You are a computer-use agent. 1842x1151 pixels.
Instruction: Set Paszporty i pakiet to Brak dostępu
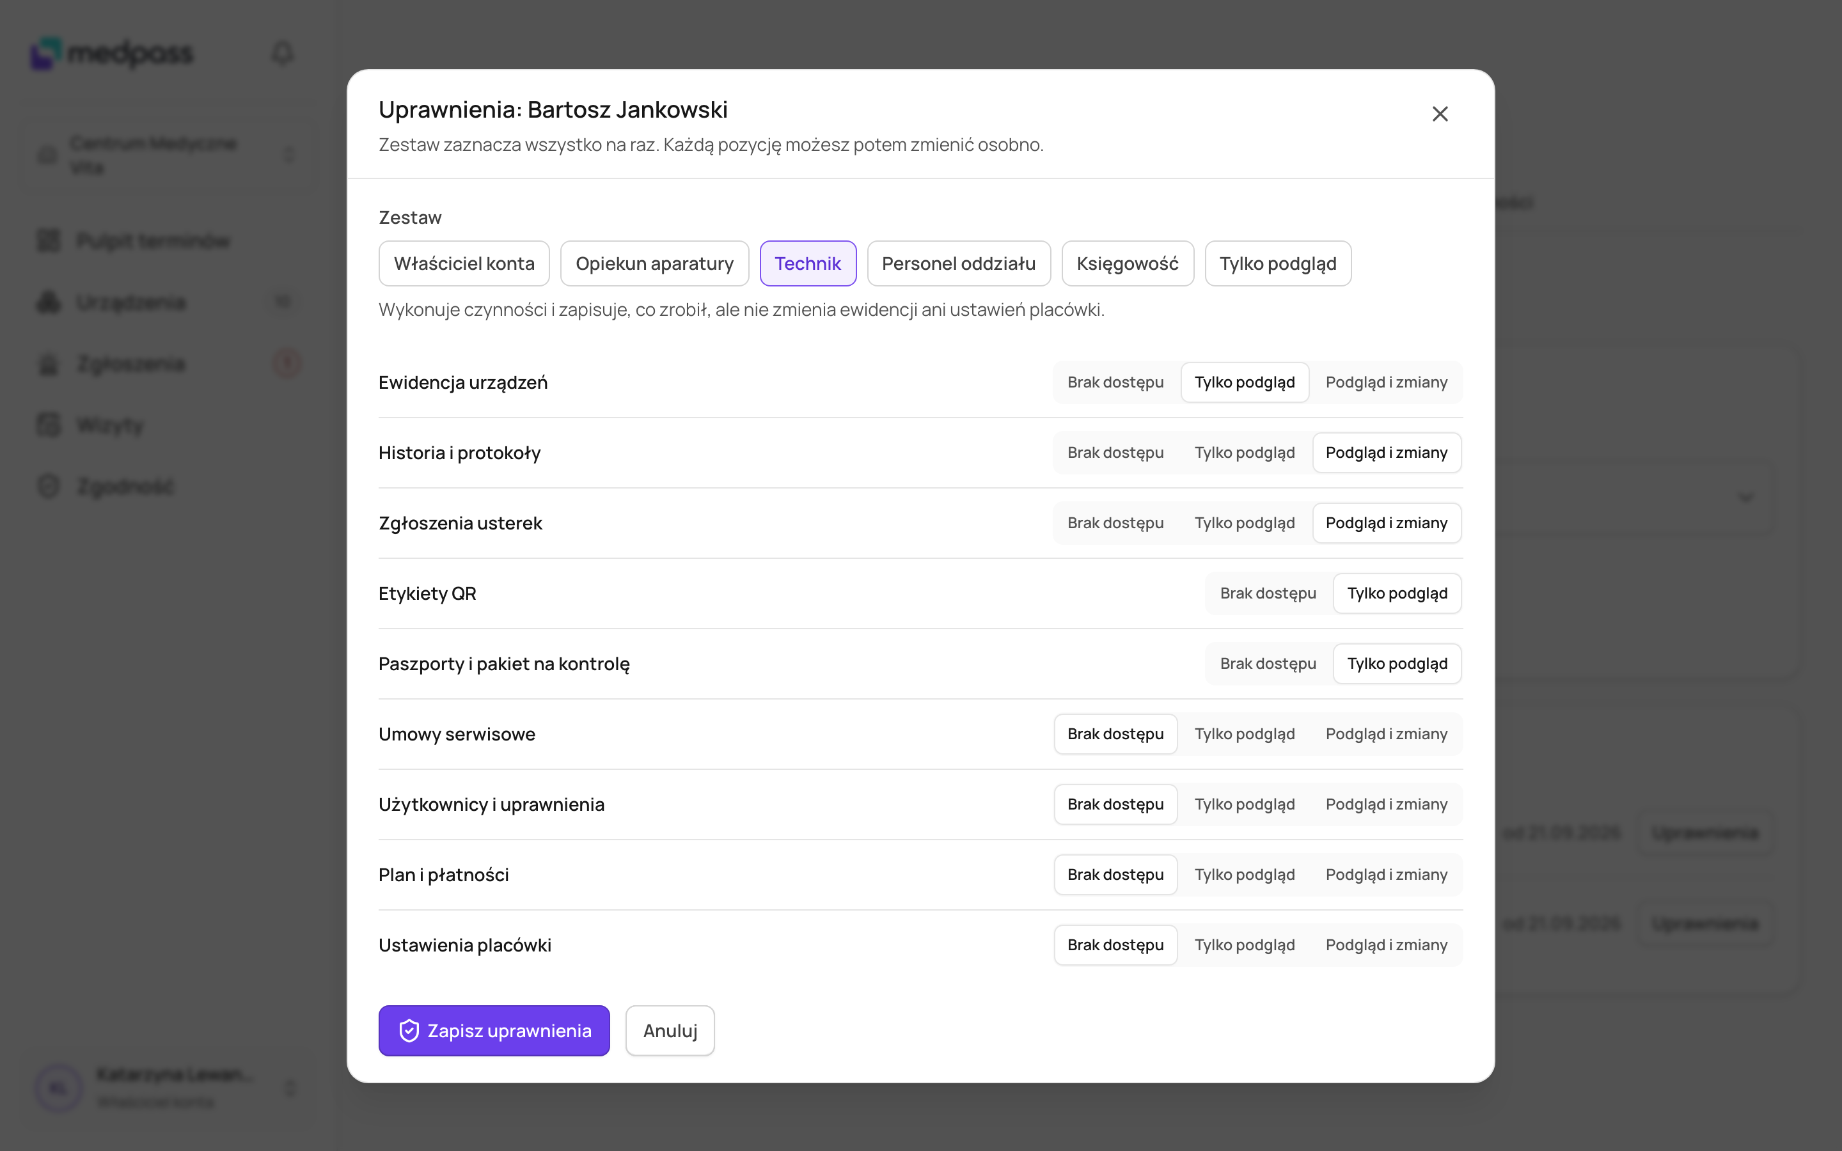(1268, 664)
